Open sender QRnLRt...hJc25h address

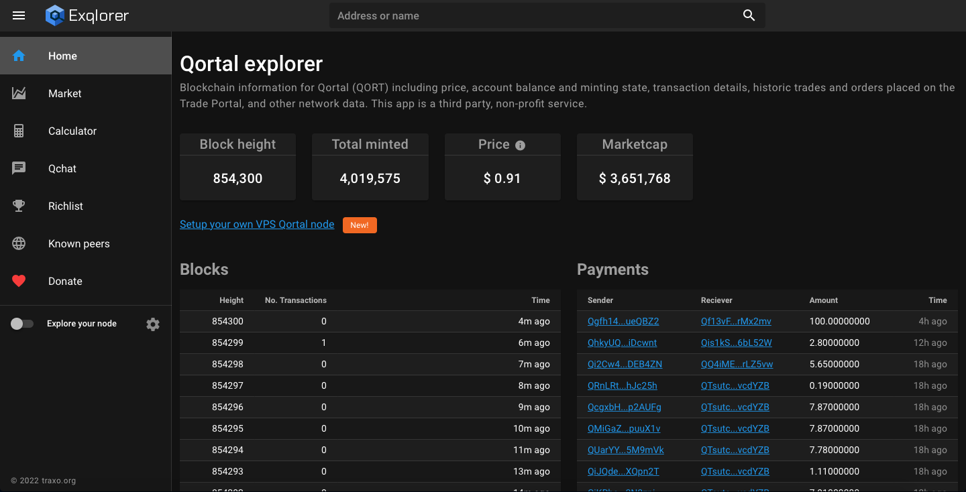(x=623, y=385)
